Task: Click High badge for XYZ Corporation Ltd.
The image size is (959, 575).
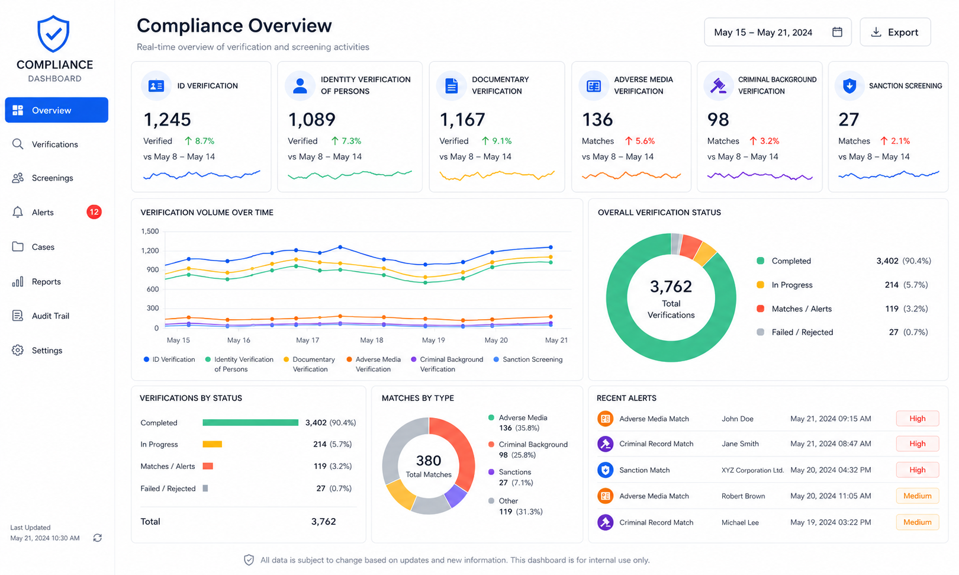Action: click(x=917, y=470)
